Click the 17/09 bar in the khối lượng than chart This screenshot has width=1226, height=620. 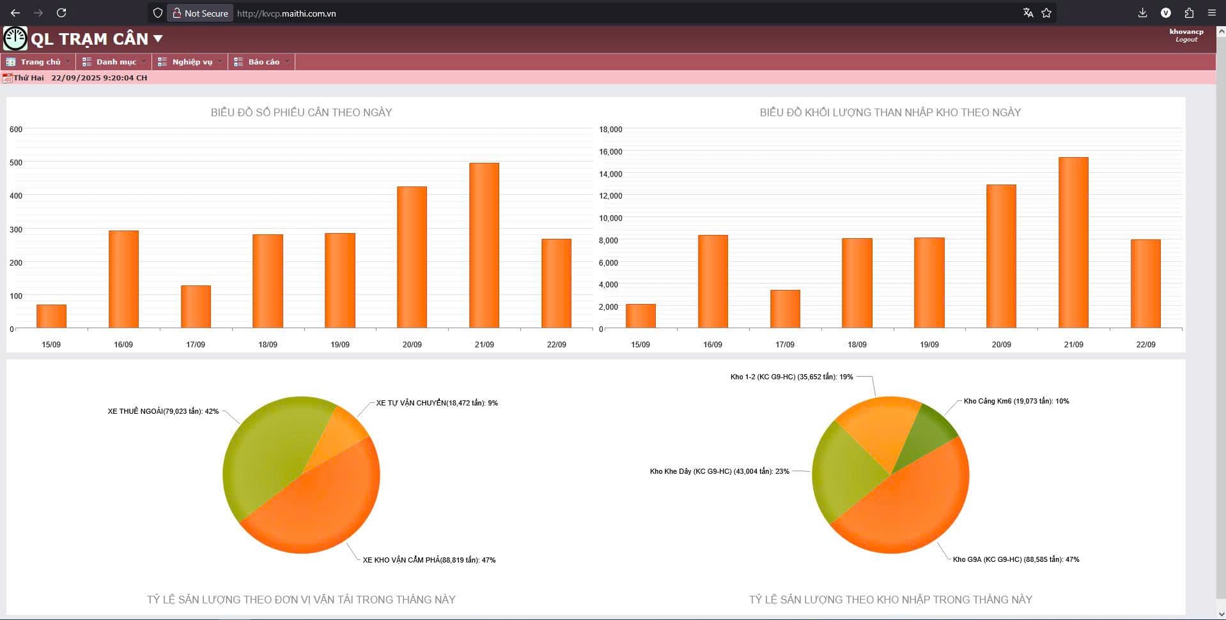pyautogui.click(x=785, y=309)
